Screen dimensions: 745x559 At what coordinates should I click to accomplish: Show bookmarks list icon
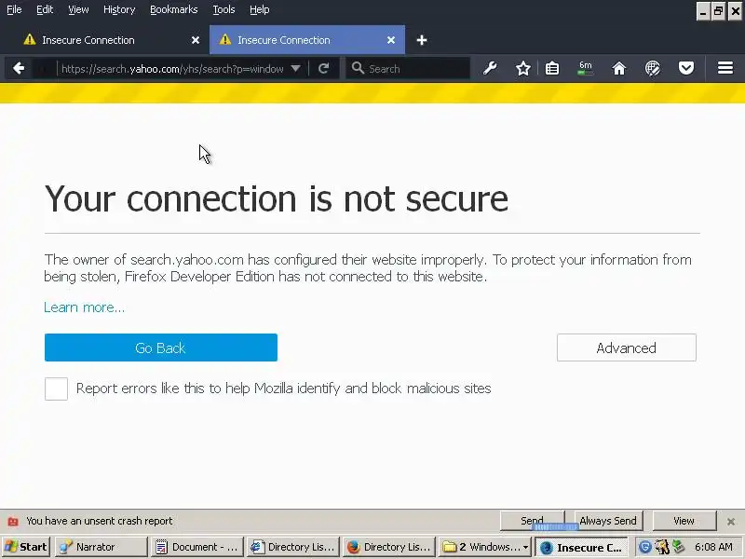(552, 68)
